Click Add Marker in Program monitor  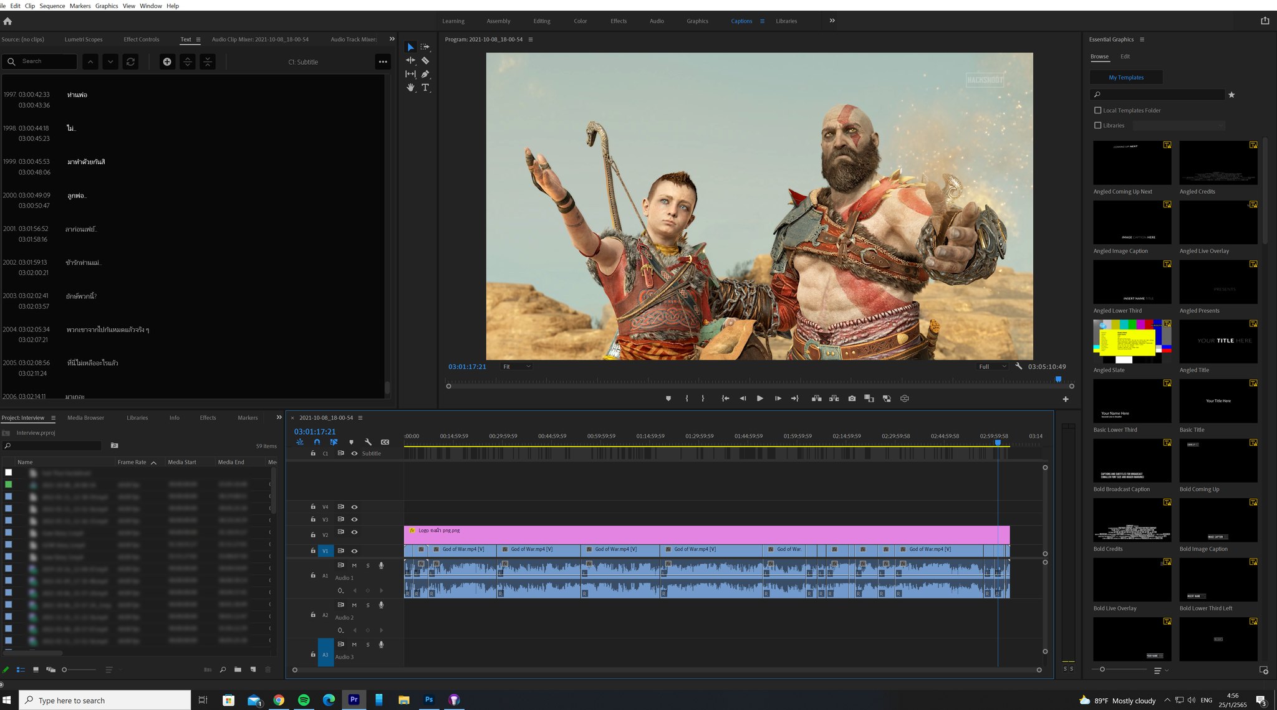tap(668, 399)
